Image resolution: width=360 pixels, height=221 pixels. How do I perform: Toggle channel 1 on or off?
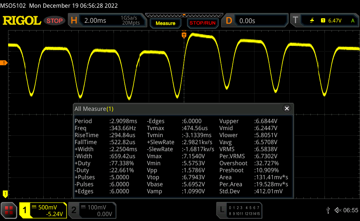pos(25,210)
